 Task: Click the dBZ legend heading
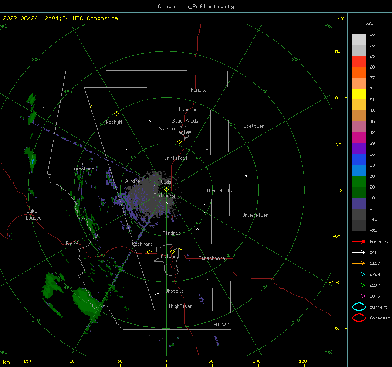click(x=369, y=23)
